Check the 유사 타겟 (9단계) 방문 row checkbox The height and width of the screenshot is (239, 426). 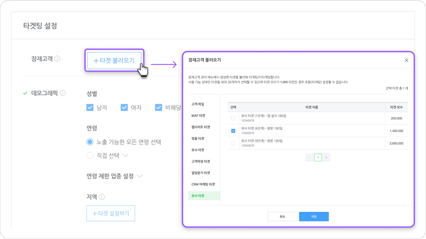(x=233, y=143)
